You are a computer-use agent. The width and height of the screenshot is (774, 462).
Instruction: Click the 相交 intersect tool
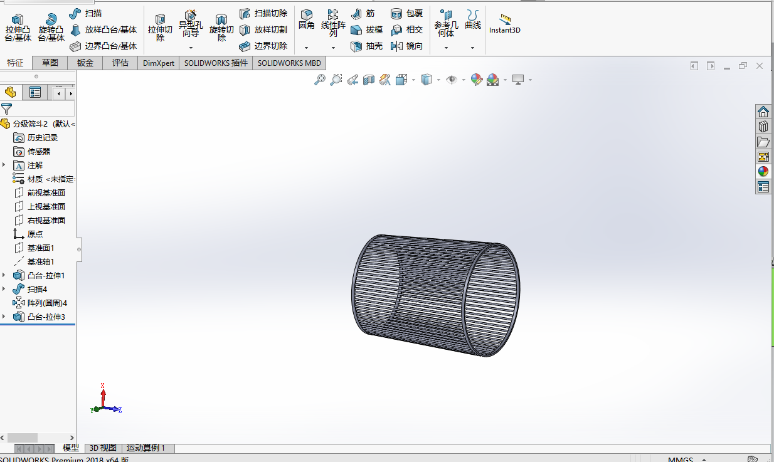coord(406,29)
